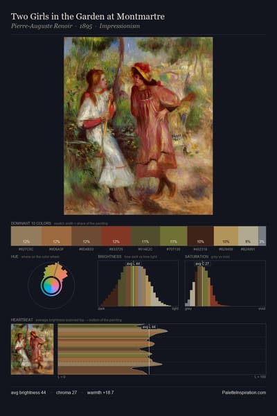This screenshot has height=416, width=277.
Task: Select the dark olive 11% swatch
Action: click(145, 236)
